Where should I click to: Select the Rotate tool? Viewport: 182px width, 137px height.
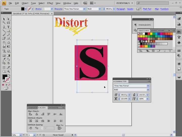click(4, 43)
